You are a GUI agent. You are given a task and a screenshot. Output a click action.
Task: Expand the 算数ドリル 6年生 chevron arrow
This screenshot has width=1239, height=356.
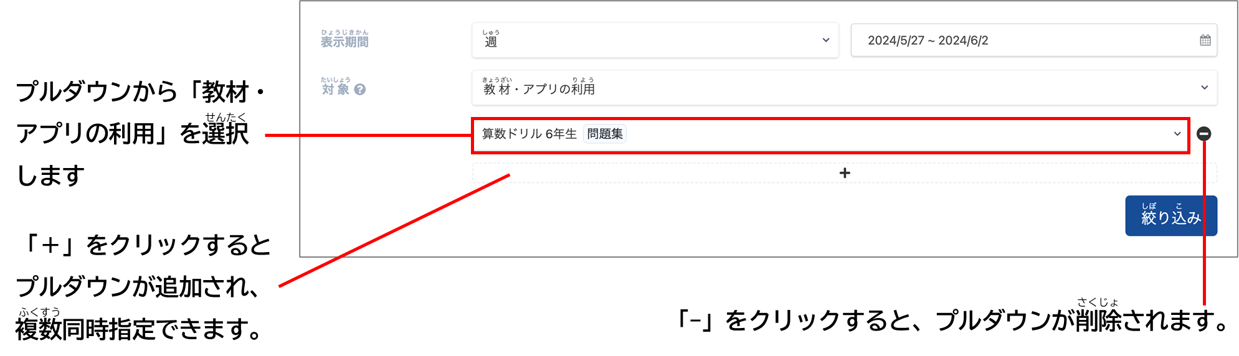1177,134
